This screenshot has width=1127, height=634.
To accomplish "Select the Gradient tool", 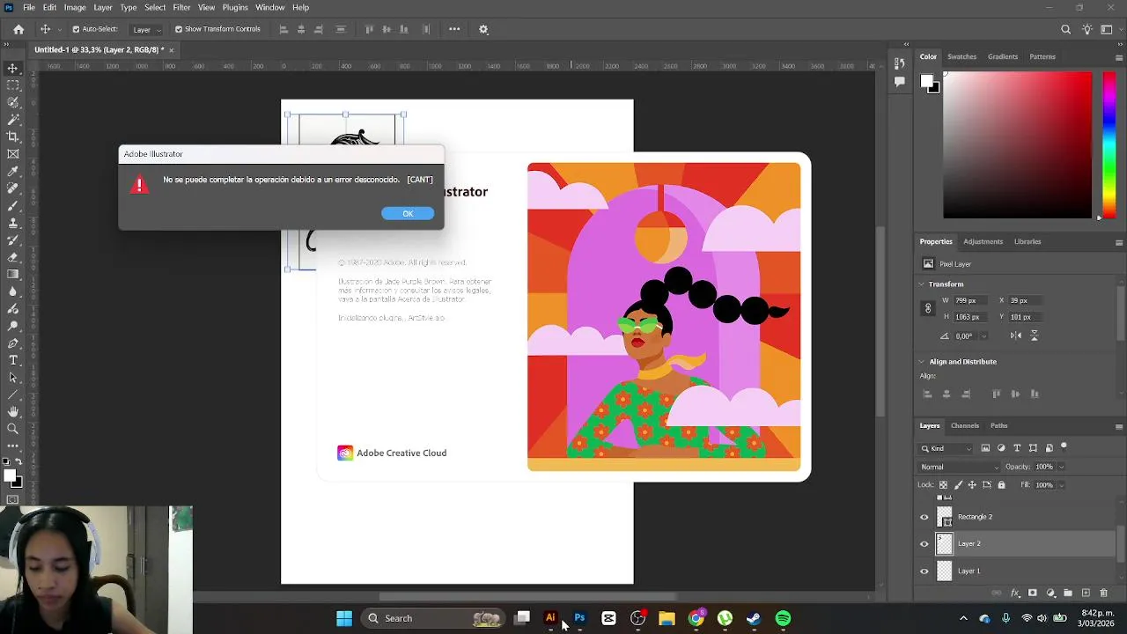I will (12, 274).
